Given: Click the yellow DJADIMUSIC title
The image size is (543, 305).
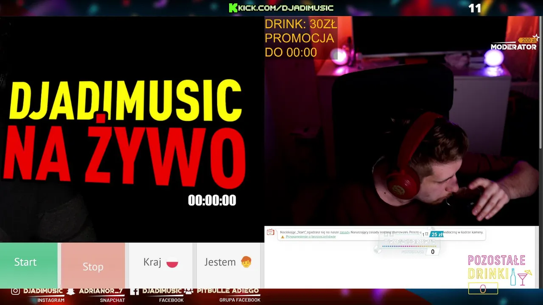Looking at the screenshot, I should [x=126, y=100].
